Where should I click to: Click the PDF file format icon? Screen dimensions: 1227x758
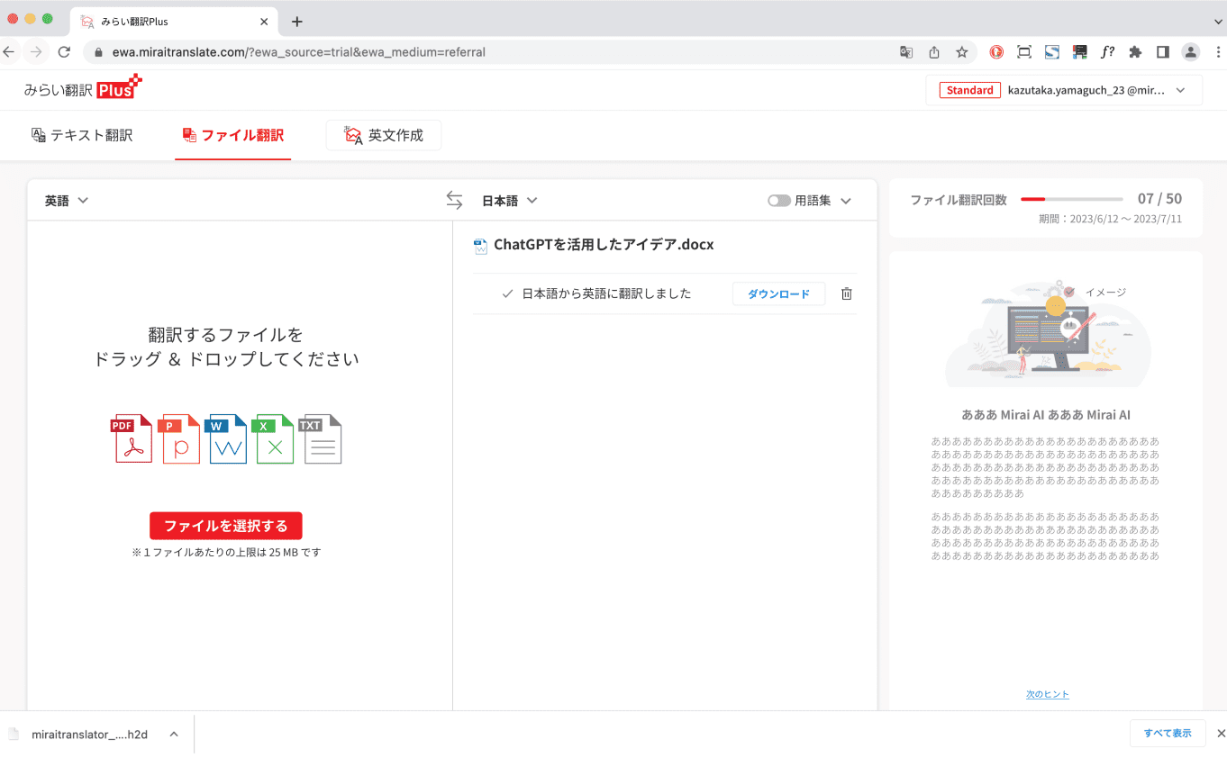point(132,438)
